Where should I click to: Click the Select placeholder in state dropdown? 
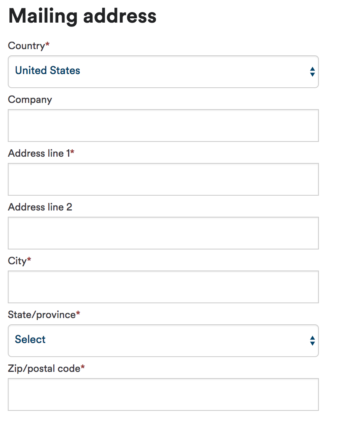tap(30, 339)
